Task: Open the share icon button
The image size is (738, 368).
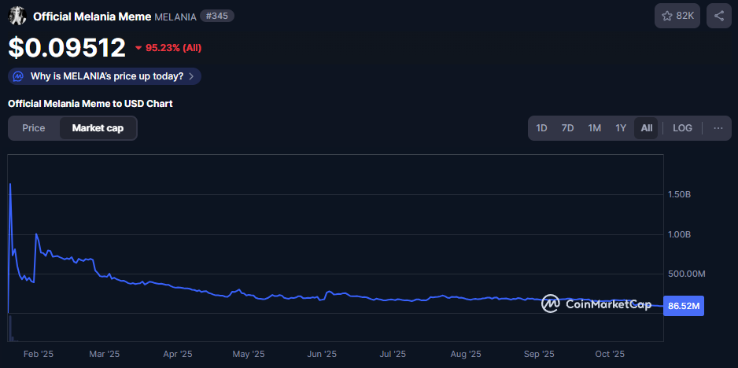Action: (x=718, y=16)
